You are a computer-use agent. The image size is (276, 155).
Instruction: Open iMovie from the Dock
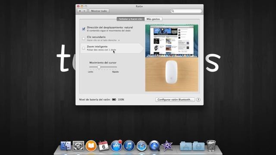click(167, 146)
